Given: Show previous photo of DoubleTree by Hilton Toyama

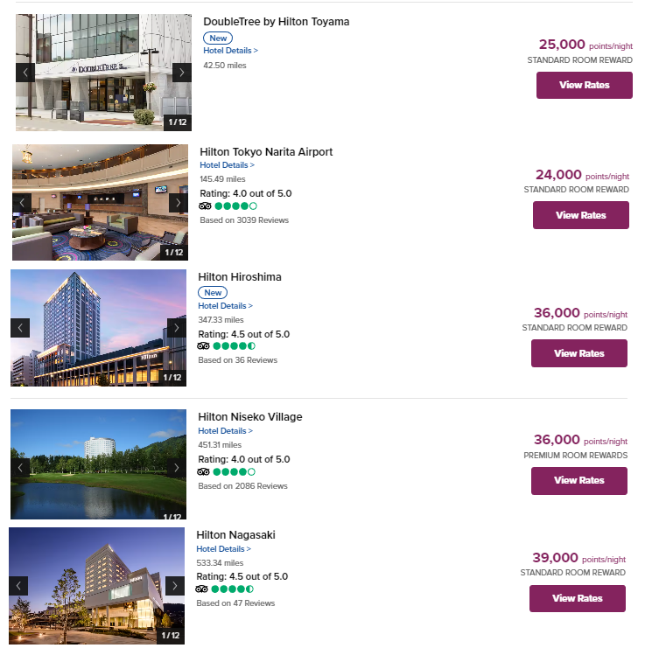Looking at the screenshot, I should point(25,73).
